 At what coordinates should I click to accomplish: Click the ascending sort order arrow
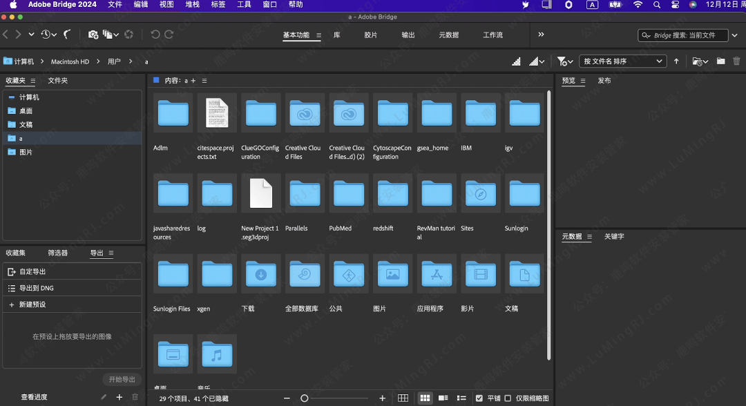pos(676,61)
